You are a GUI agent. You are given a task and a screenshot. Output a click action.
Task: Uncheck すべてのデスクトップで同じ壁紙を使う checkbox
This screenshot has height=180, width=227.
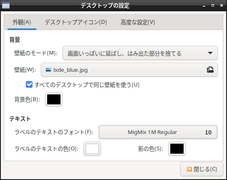[x=29, y=84]
